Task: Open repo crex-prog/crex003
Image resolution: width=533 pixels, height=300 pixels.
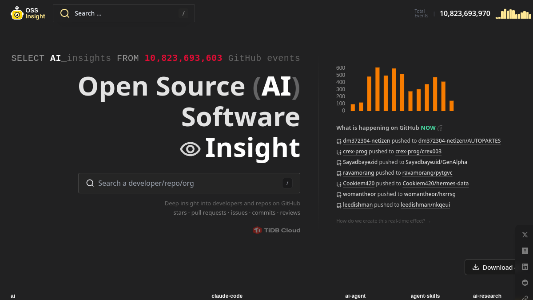Action: click(x=418, y=152)
